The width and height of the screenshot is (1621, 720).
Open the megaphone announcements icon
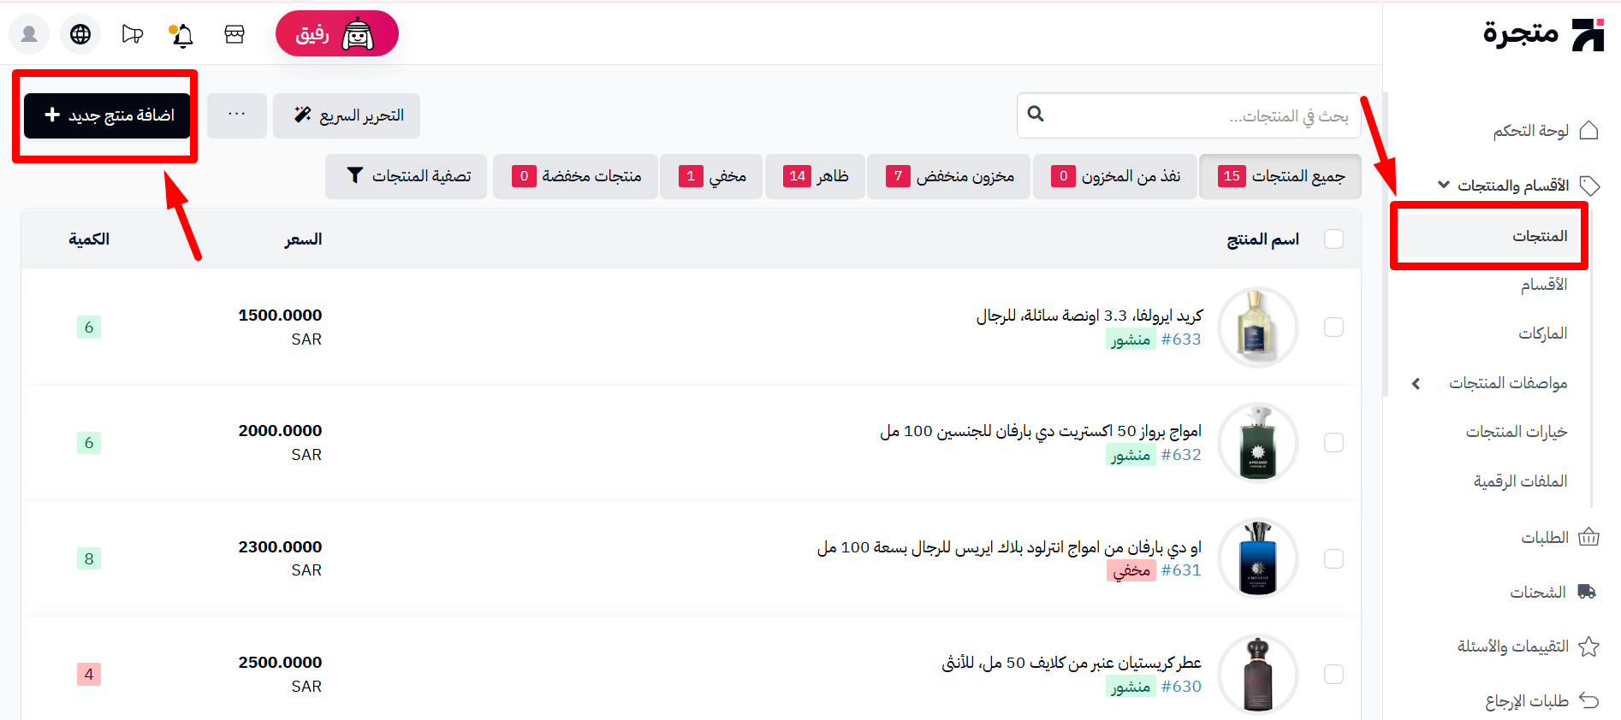pos(132,34)
